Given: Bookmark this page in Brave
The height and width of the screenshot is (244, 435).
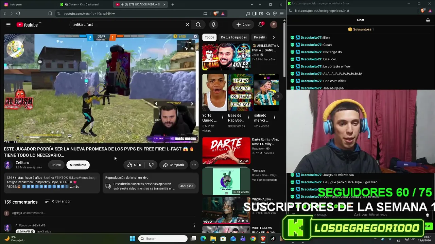Looking at the screenshot, I should [x=50, y=14].
